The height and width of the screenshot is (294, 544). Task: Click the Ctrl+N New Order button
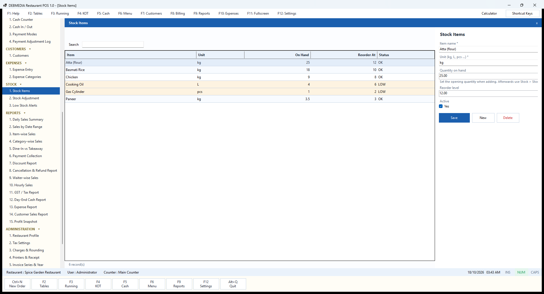pyautogui.click(x=17, y=284)
